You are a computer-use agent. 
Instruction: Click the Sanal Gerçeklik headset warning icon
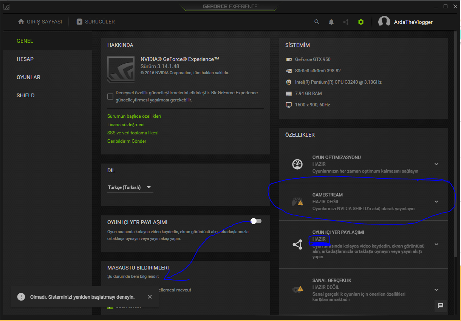[297, 290]
